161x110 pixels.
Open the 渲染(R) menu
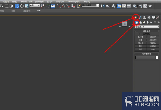[49, 2]
